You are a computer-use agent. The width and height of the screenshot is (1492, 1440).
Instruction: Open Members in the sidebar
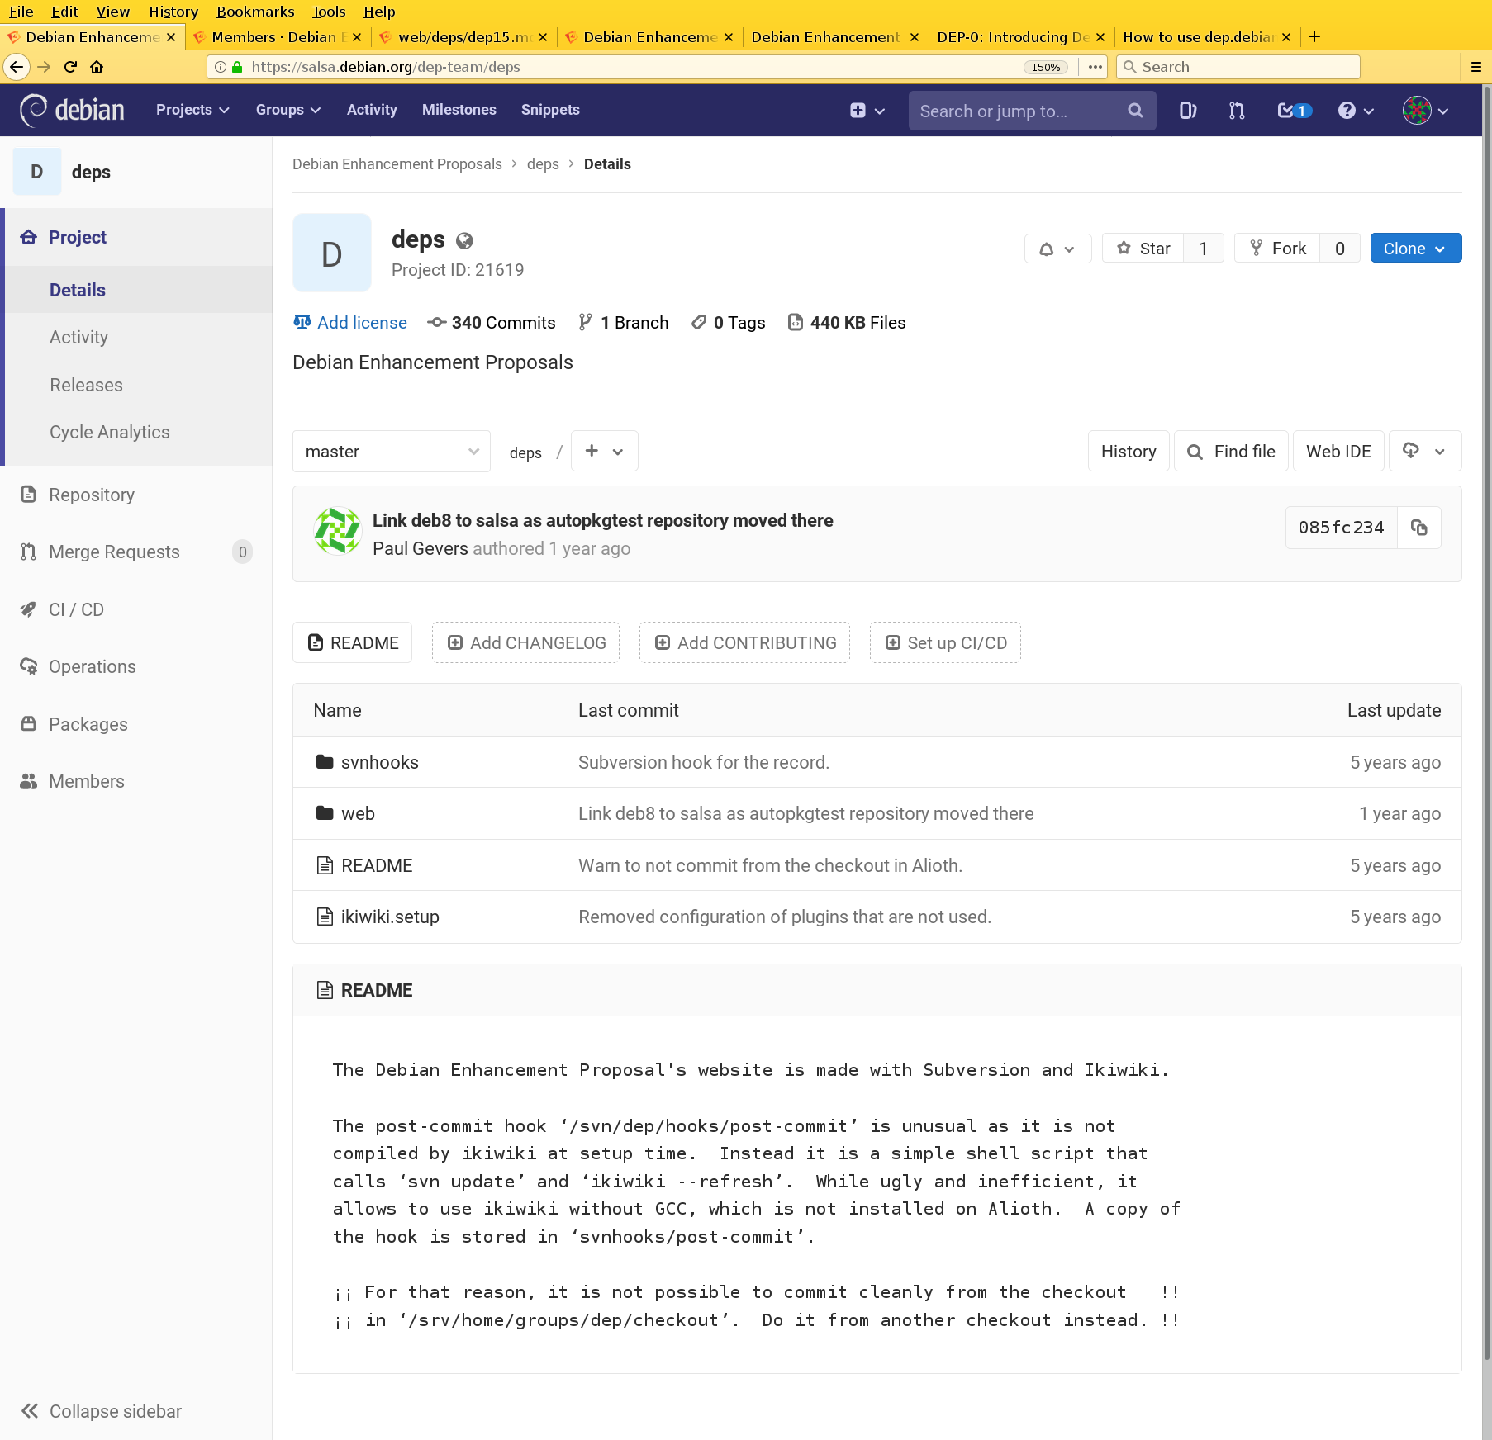click(86, 781)
